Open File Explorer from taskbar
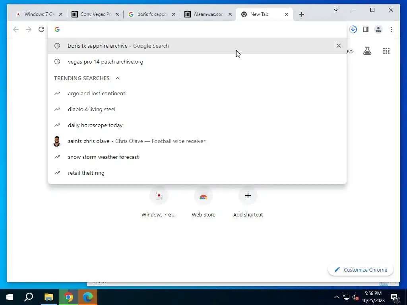Image resolution: width=407 pixels, height=305 pixels. [48, 297]
